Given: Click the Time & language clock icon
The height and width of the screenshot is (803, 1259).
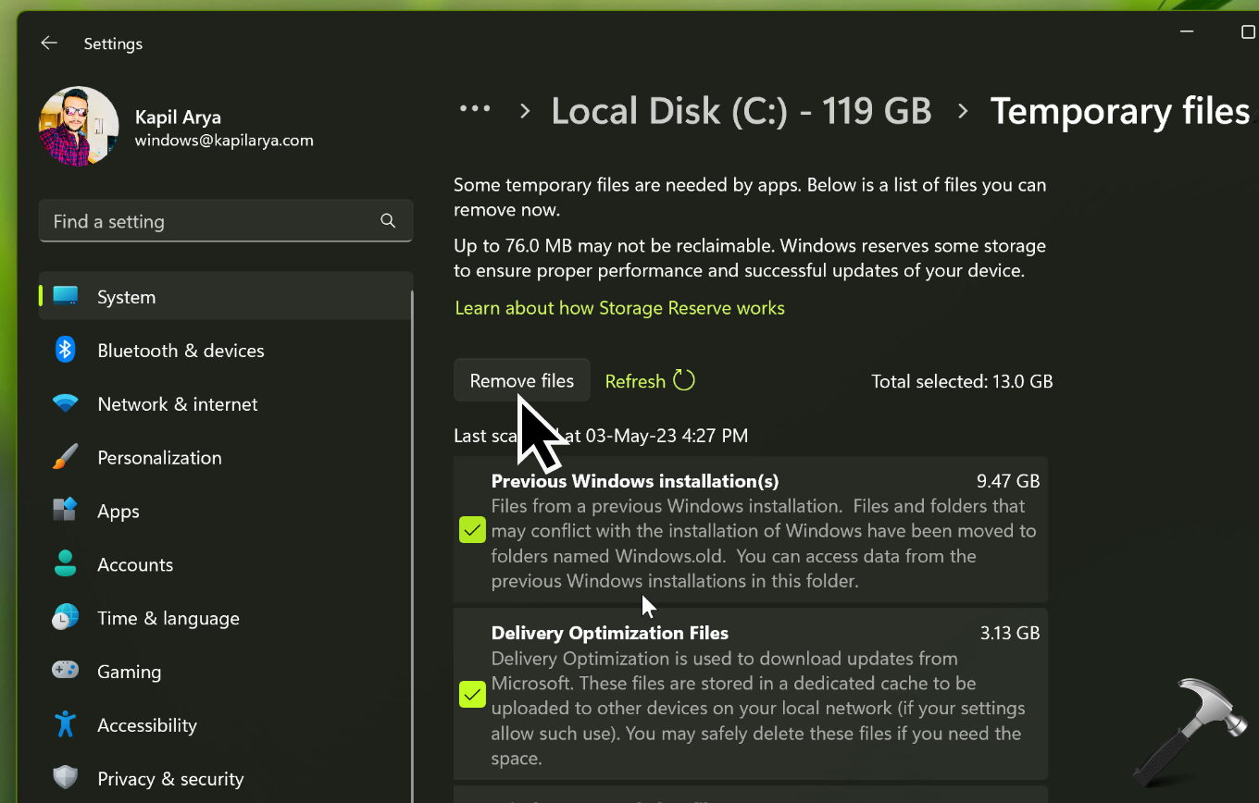Looking at the screenshot, I should tap(65, 618).
